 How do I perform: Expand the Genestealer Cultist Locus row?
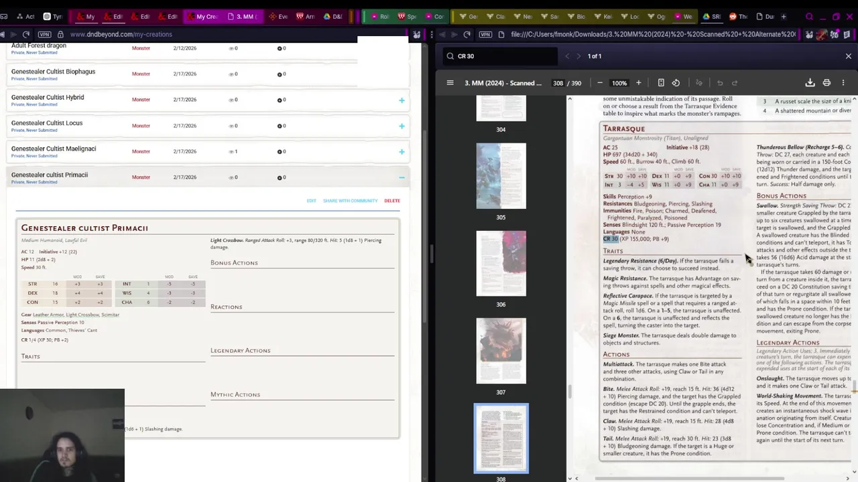(402, 126)
